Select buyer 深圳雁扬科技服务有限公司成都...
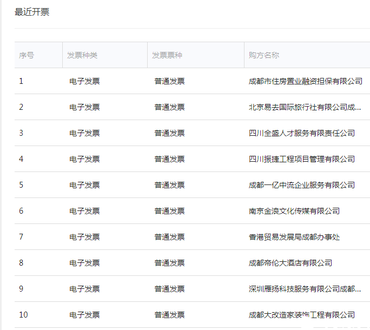The height and width of the screenshot is (330, 370). [305, 289]
